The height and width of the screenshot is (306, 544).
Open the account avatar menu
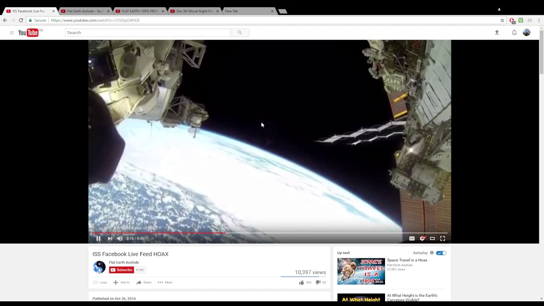[x=527, y=32]
